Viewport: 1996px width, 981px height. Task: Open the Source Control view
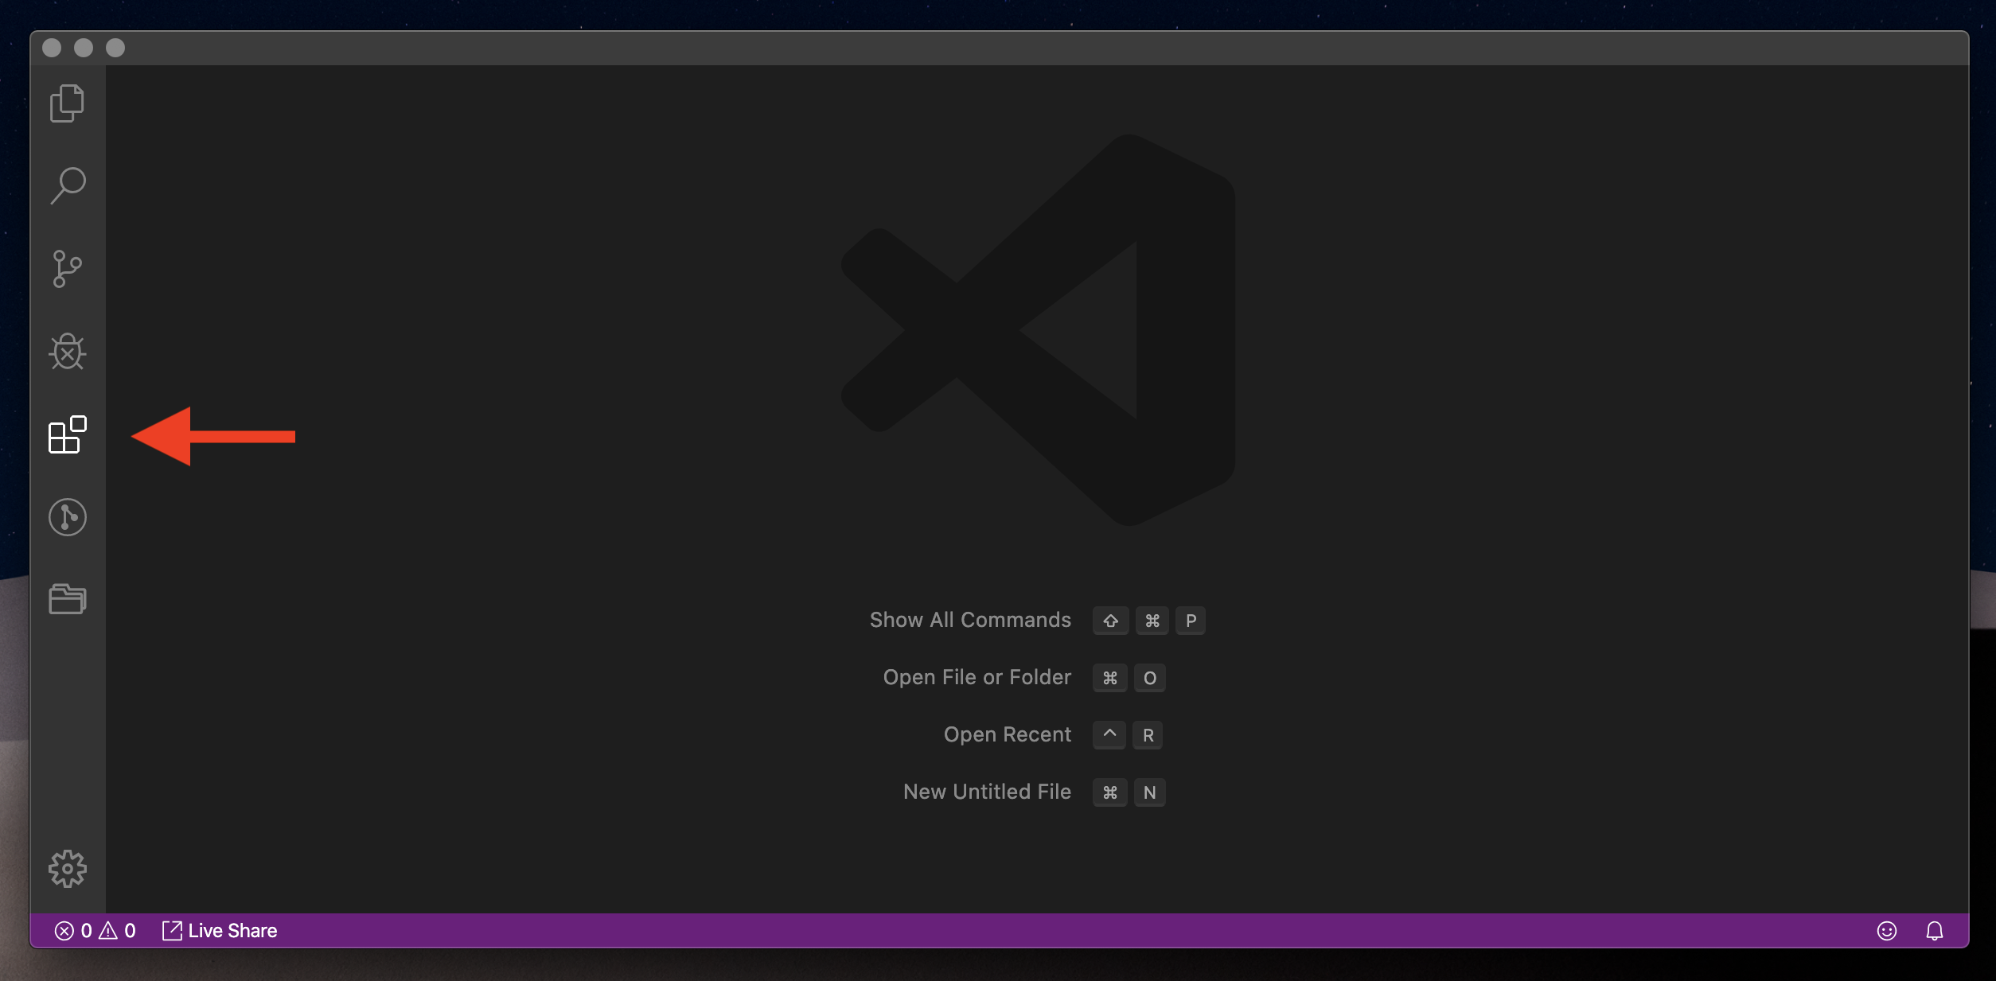[67, 269]
